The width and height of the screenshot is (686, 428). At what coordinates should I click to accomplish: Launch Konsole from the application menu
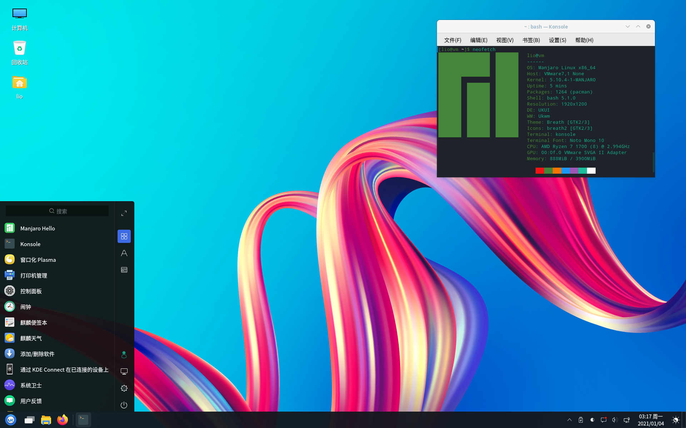[30, 244]
